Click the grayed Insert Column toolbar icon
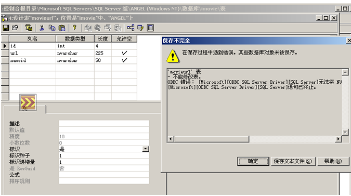Image resolution: width=351 pixels, height=196 pixels. click(x=88, y=28)
